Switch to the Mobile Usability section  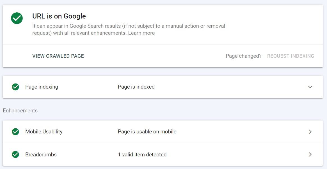click(44, 131)
